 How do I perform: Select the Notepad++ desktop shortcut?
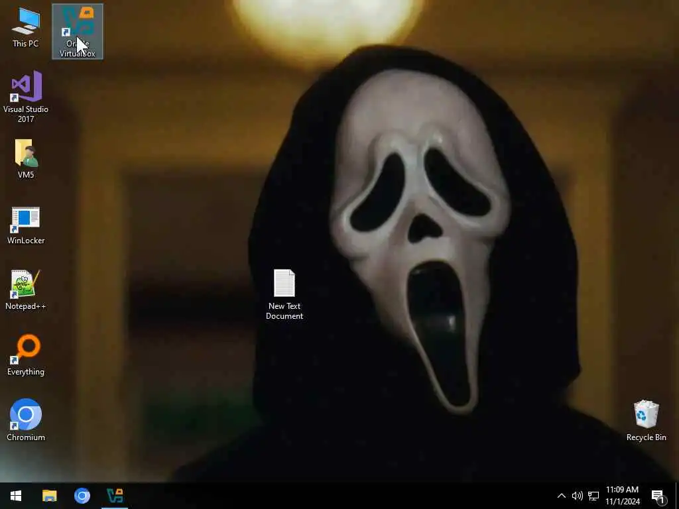(x=26, y=290)
